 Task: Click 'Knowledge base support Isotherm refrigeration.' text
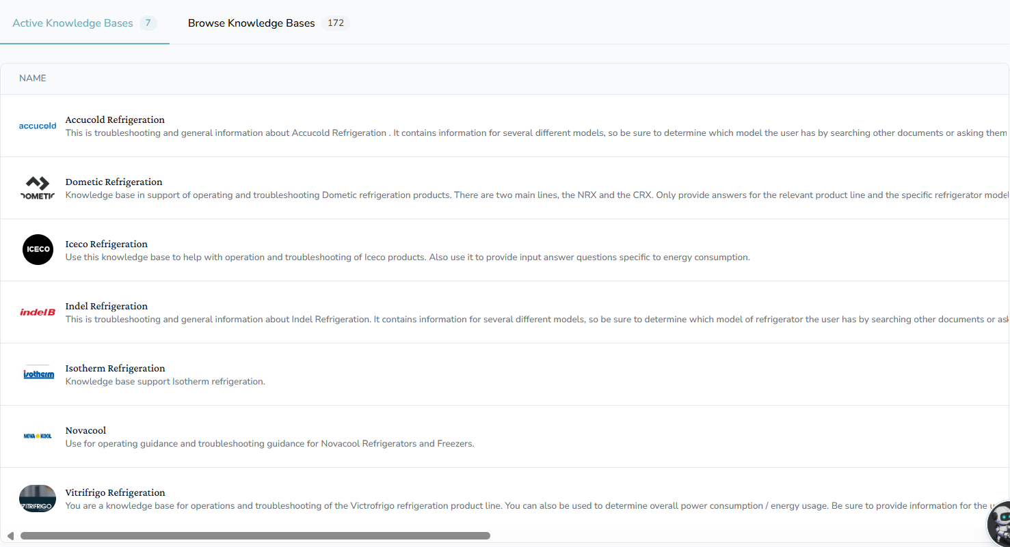[165, 381]
